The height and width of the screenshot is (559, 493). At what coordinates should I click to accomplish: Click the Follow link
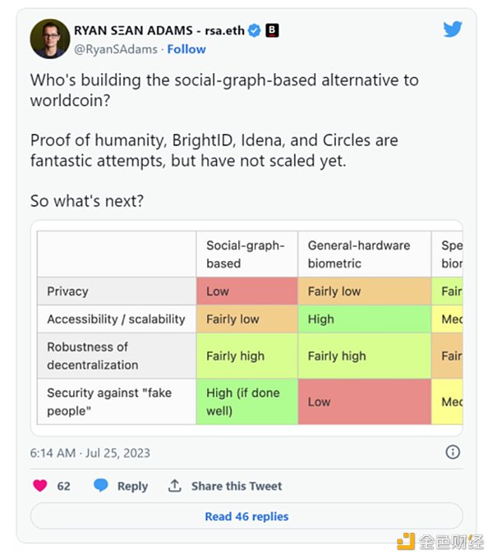[x=187, y=49]
